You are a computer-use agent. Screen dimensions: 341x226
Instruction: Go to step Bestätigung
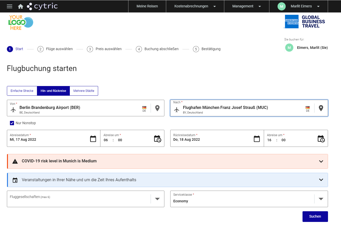tap(207, 49)
